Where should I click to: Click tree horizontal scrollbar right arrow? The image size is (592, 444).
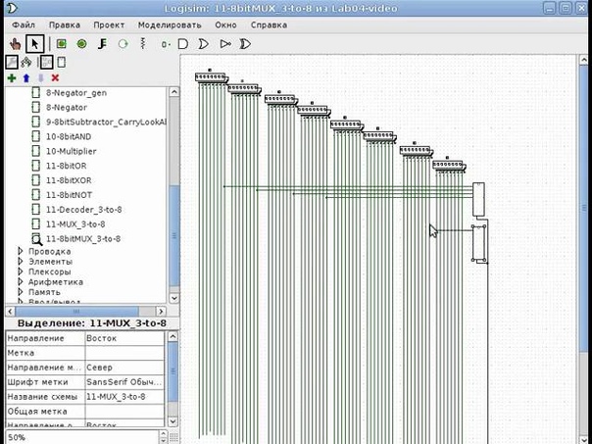pos(161,312)
